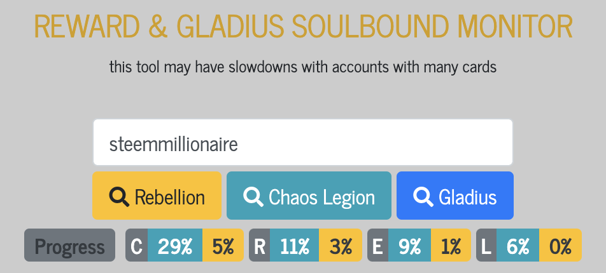Click the steemmillionaire username input field
The width and height of the screenshot is (606, 273).
302,143
